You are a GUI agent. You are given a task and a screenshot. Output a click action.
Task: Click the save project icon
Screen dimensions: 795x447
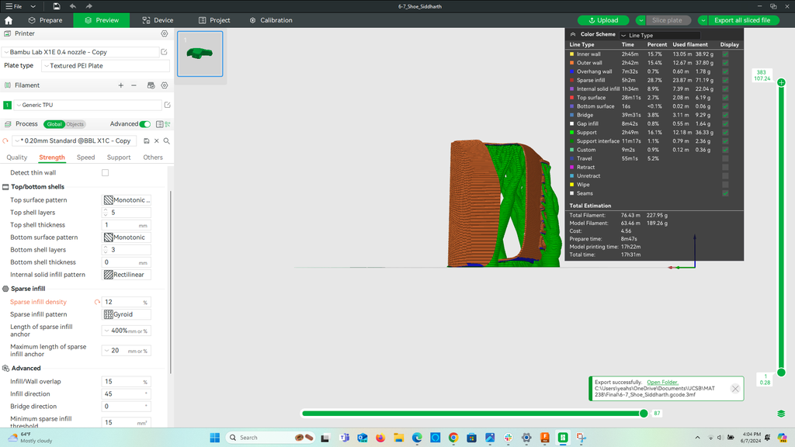(57, 6)
